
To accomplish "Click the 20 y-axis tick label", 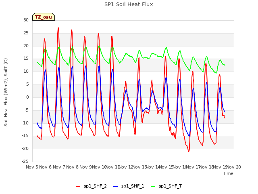I will click(x=26, y=46).
